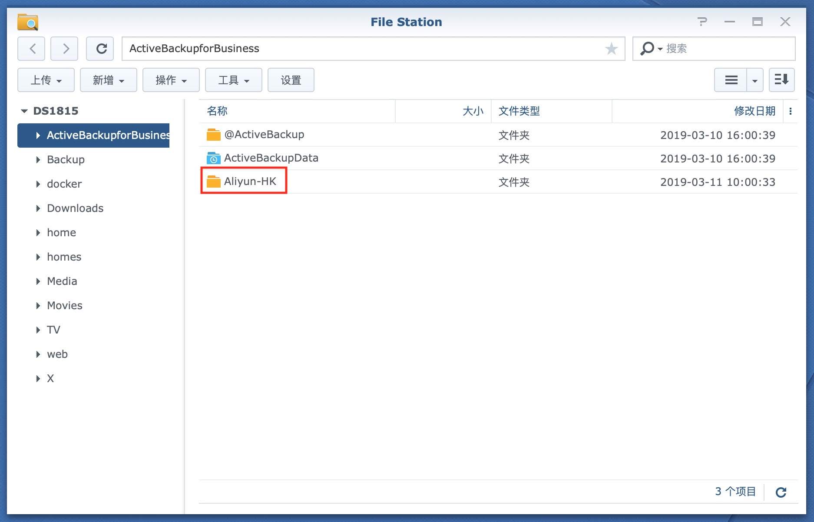Collapse the DS1815 tree root
The image size is (814, 522).
click(24, 111)
